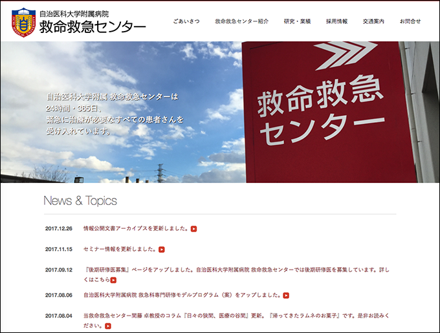Click the 24時間・365日 hero caption line
This screenshot has height=333, width=440.
pos(75,108)
